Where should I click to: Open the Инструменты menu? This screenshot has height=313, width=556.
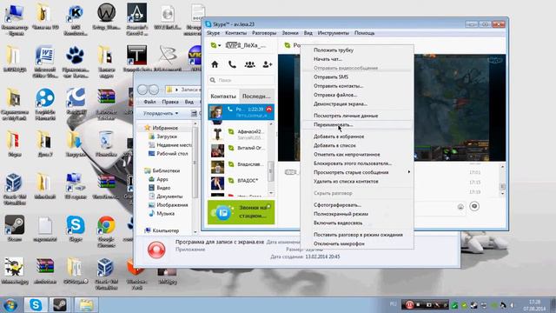point(334,33)
